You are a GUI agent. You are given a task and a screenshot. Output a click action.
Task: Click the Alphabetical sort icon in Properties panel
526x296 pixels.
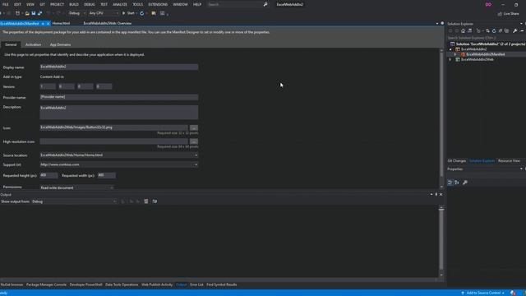(457, 183)
